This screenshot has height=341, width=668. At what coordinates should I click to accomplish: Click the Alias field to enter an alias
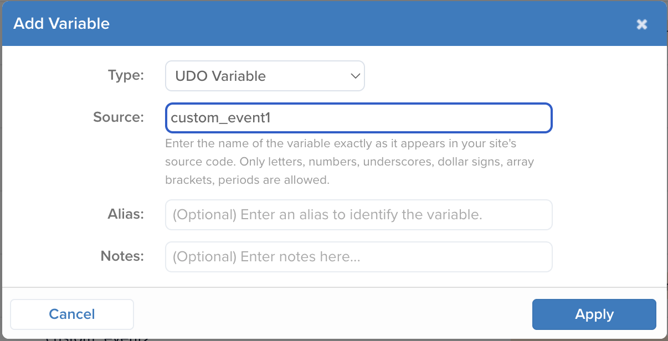(x=358, y=214)
